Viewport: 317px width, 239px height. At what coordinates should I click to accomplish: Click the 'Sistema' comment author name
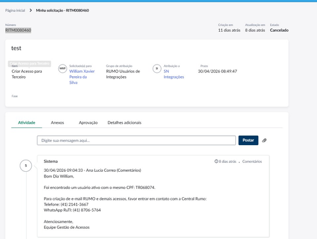click(51, 162)
